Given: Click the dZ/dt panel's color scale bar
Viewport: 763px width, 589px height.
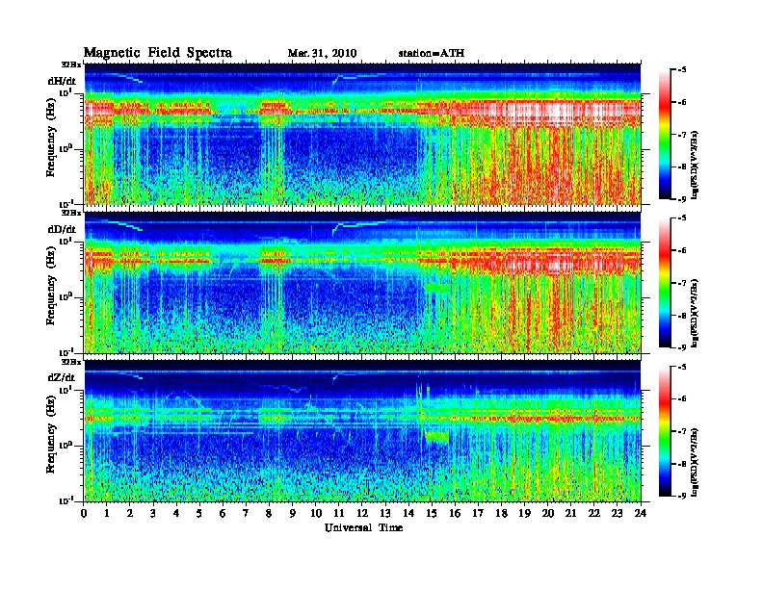Looking at the screenshot, I should point(665,431).
